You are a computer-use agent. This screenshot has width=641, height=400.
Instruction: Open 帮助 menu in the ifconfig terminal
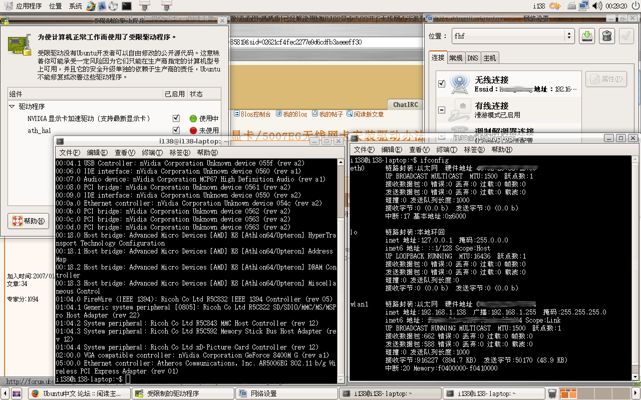click(x=502, y=149)
